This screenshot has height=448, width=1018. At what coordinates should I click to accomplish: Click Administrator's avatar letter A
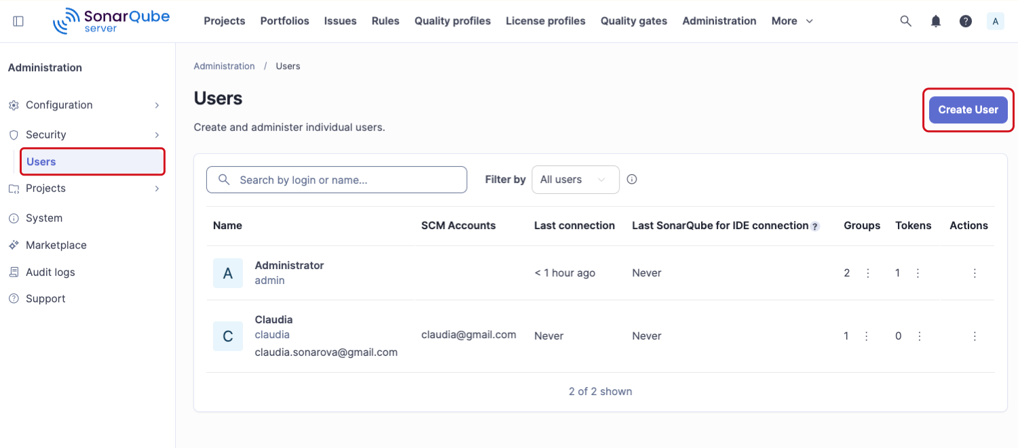pyautogui.click(x=228, y=273)
